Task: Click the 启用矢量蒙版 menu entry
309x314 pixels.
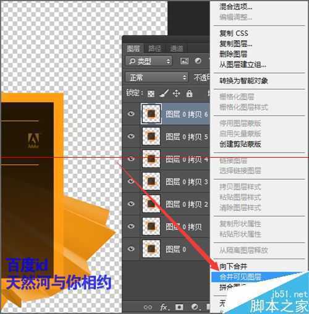Action: pyautogui.click(x=240, y=134)
